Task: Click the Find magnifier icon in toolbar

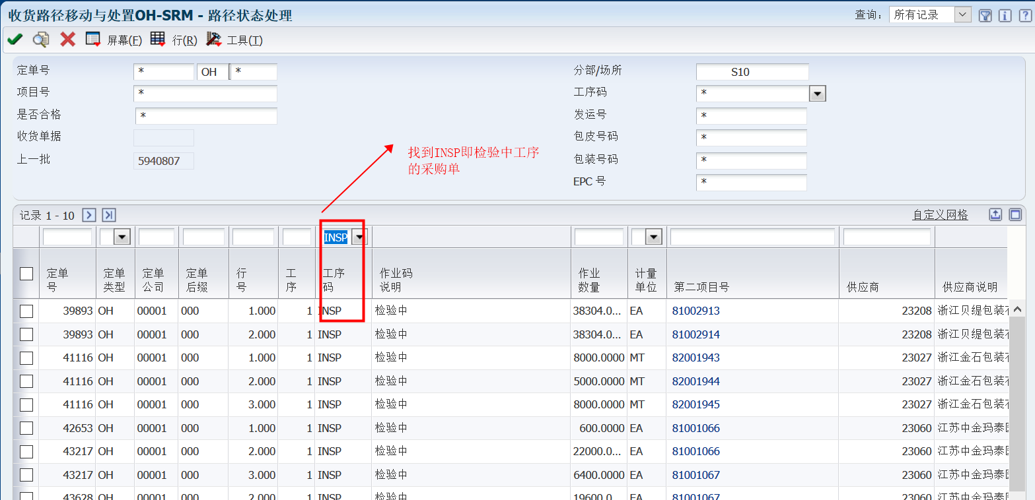Action: (41, 40)
